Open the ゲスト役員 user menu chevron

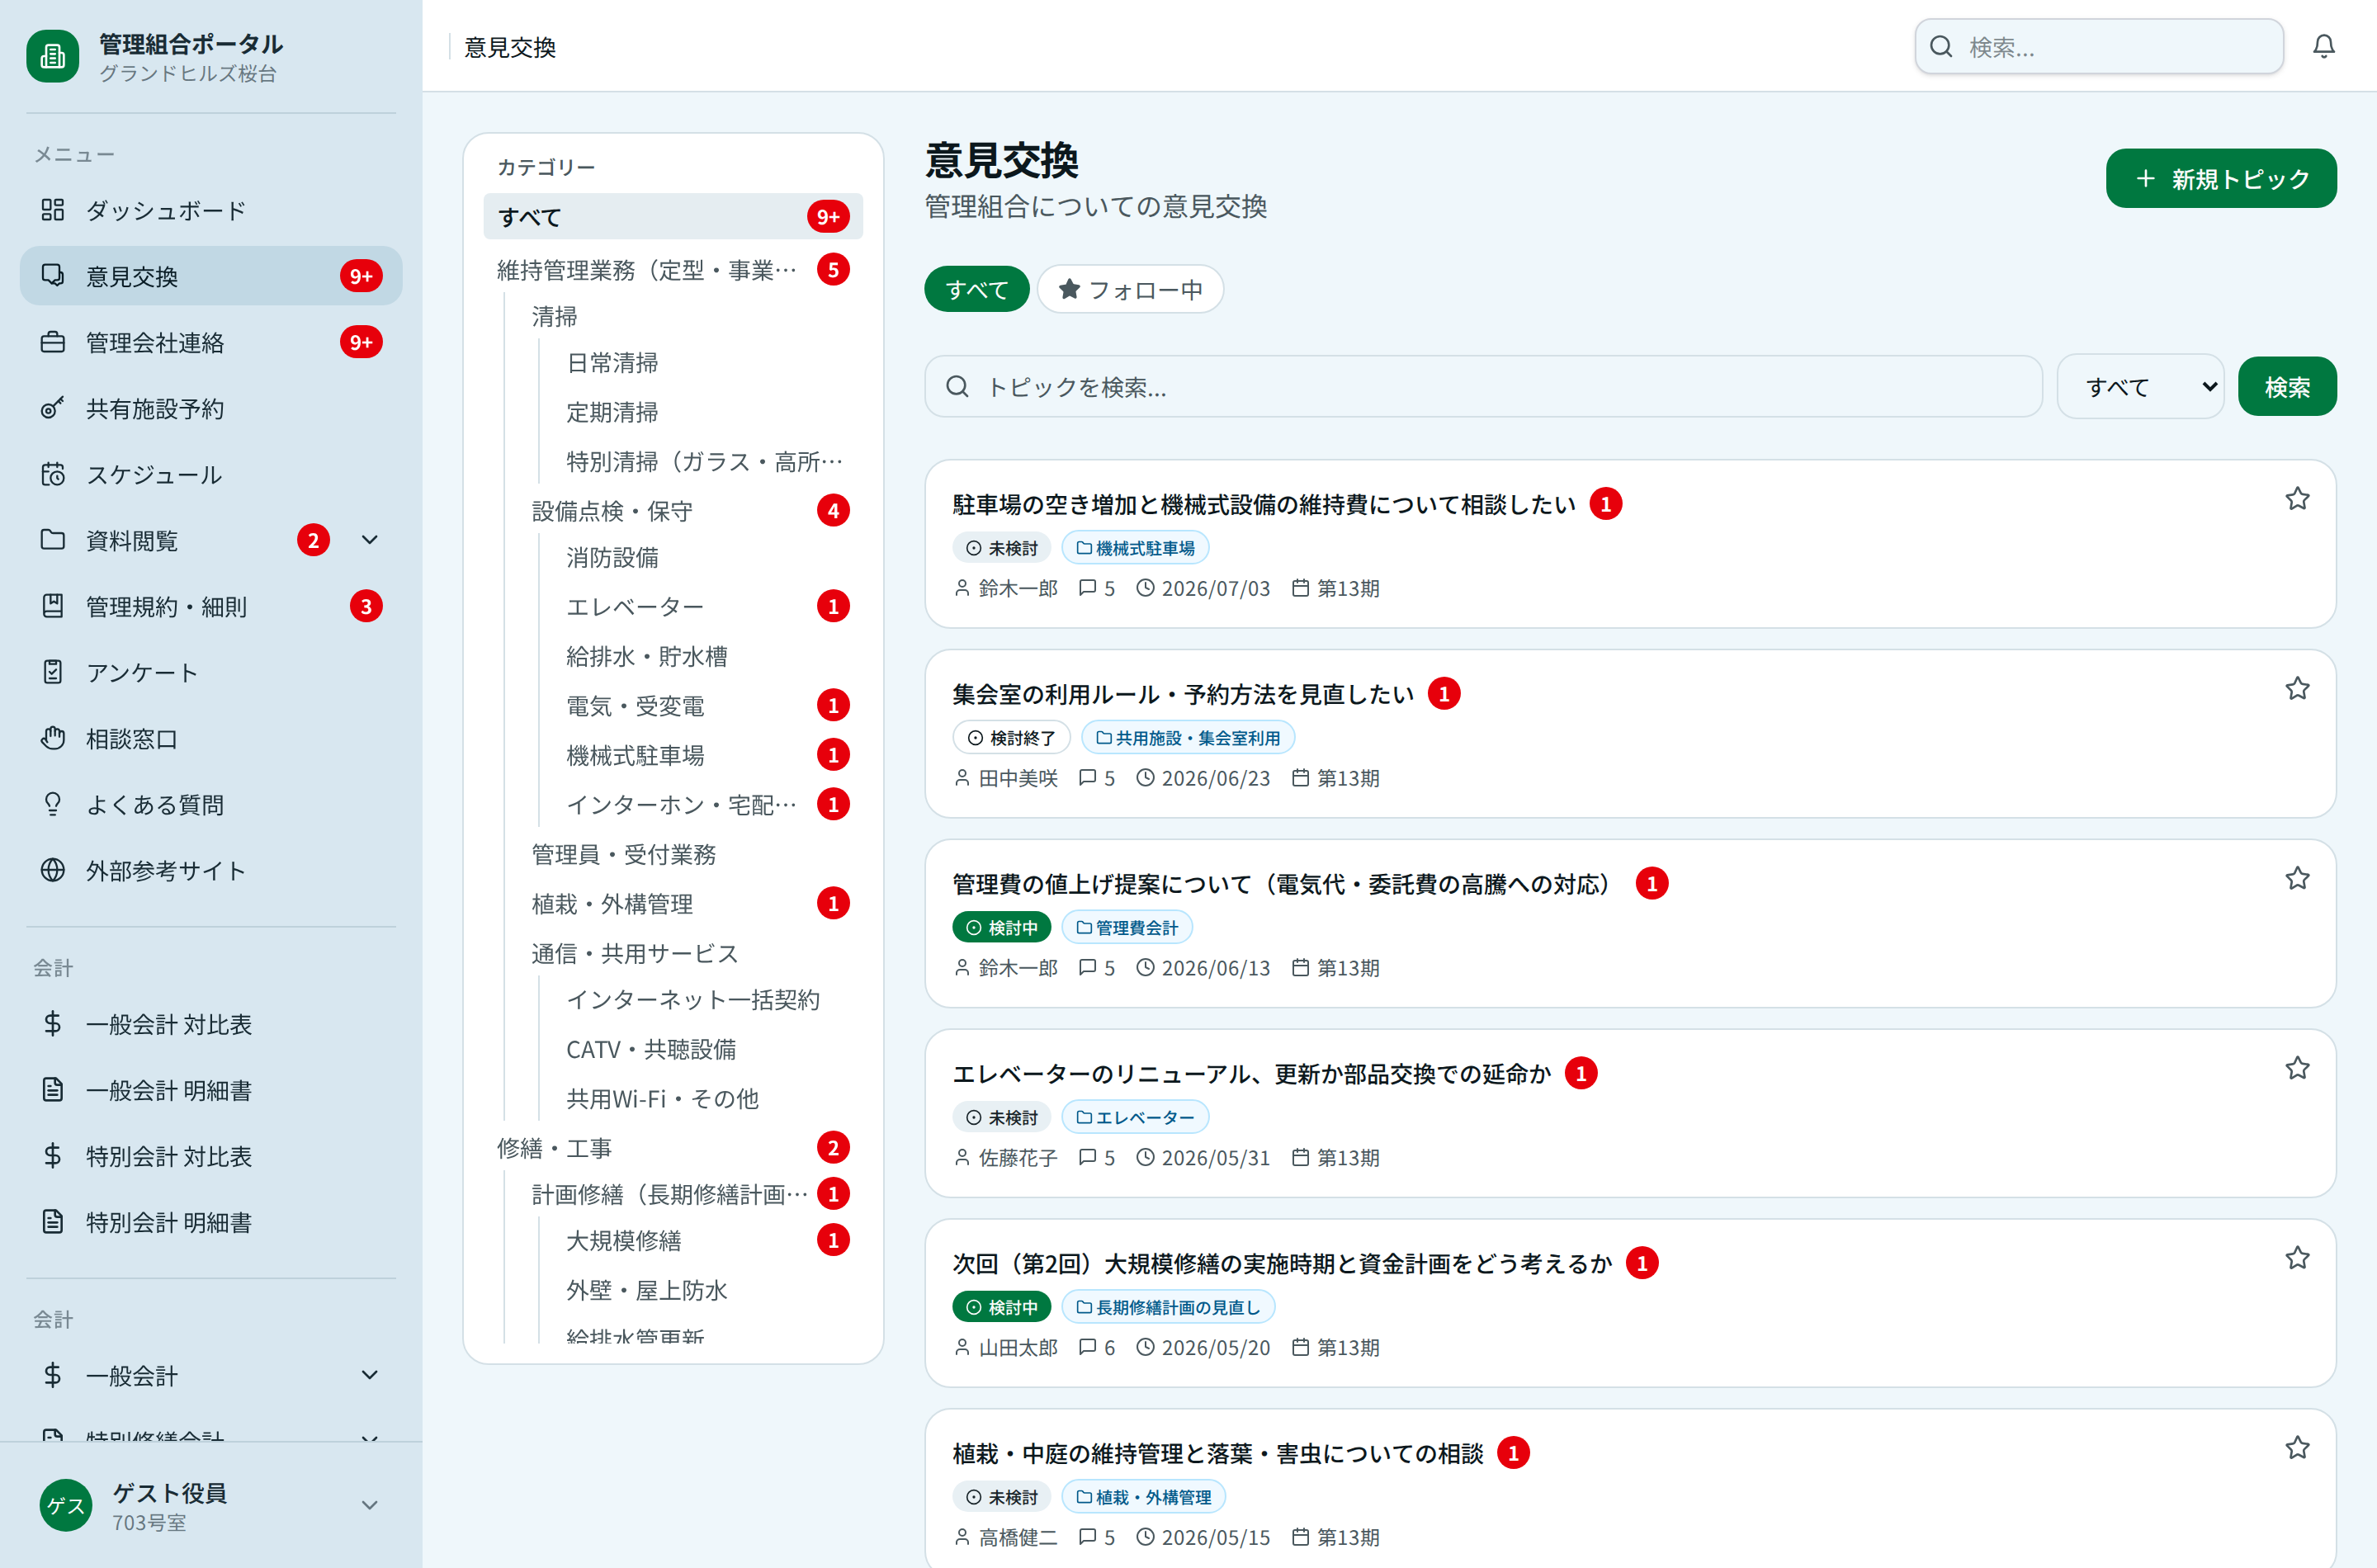[369, 1505]
